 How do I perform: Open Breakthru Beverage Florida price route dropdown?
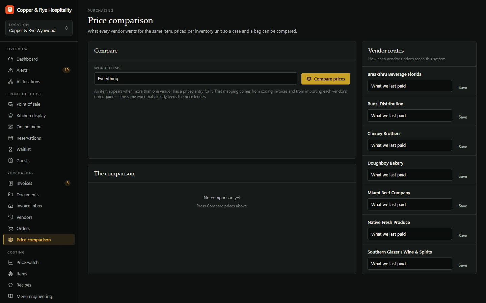click(410, 86)
